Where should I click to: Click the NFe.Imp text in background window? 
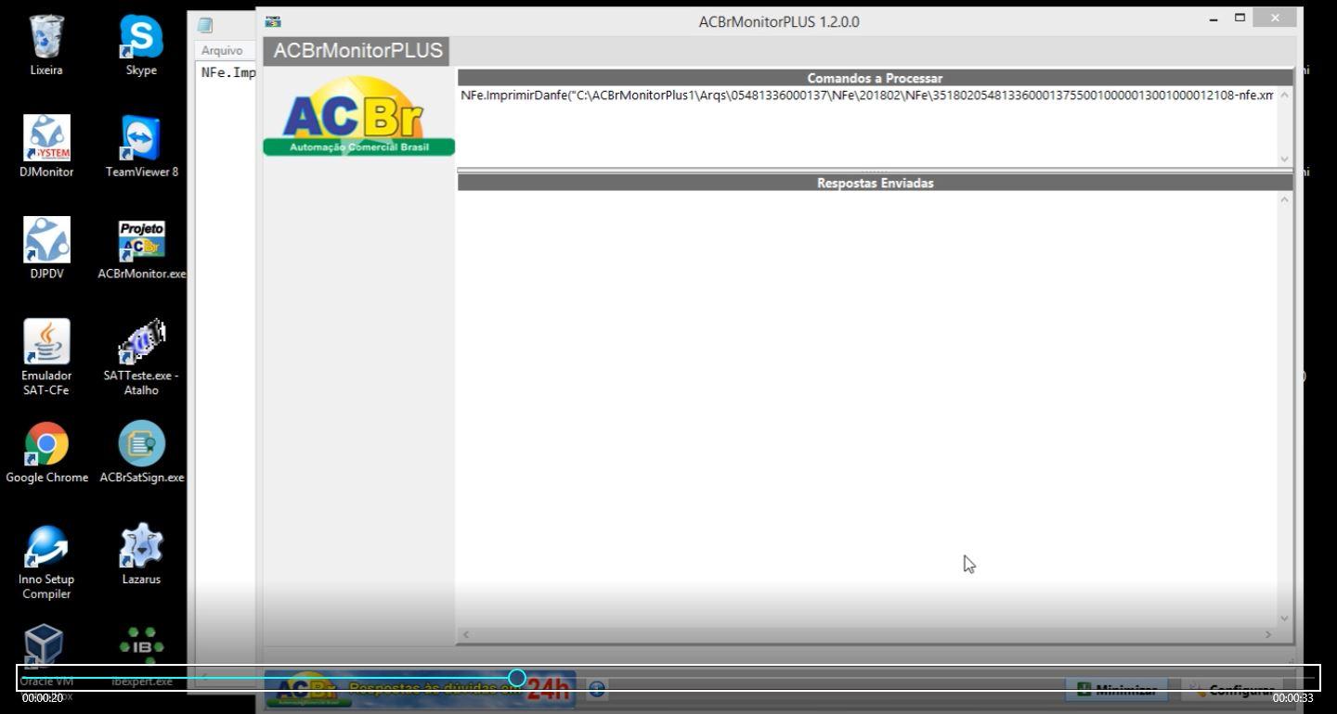227,72
